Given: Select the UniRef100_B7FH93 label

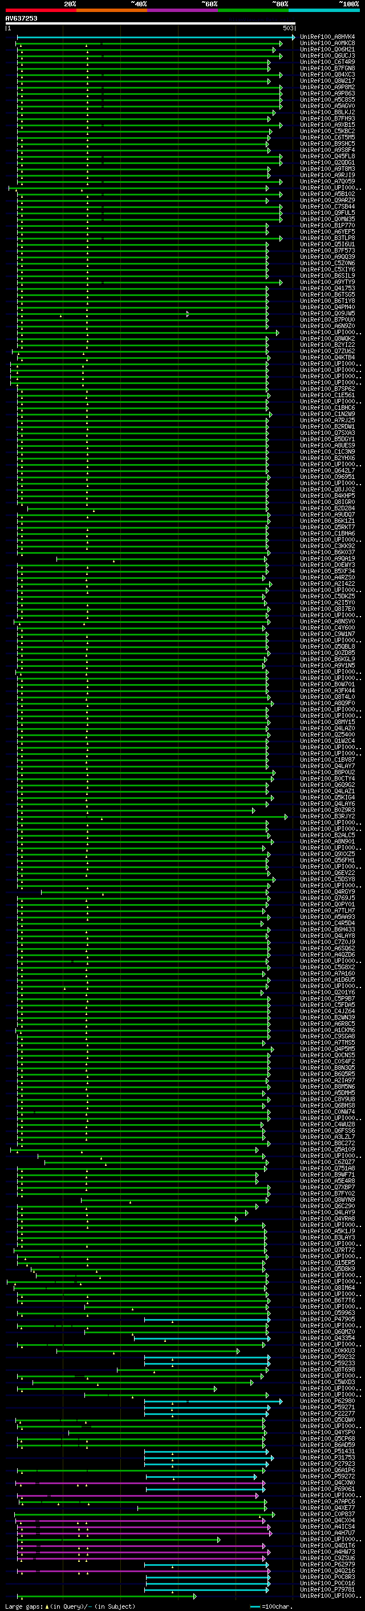Looking at the screenshot, I should coord(327,118).
